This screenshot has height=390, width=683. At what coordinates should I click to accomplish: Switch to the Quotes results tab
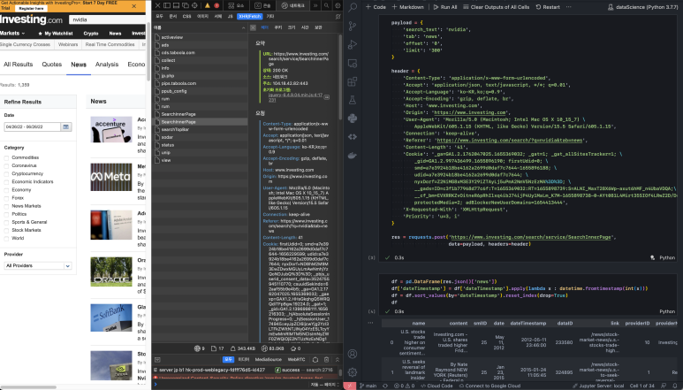[52, 64]
